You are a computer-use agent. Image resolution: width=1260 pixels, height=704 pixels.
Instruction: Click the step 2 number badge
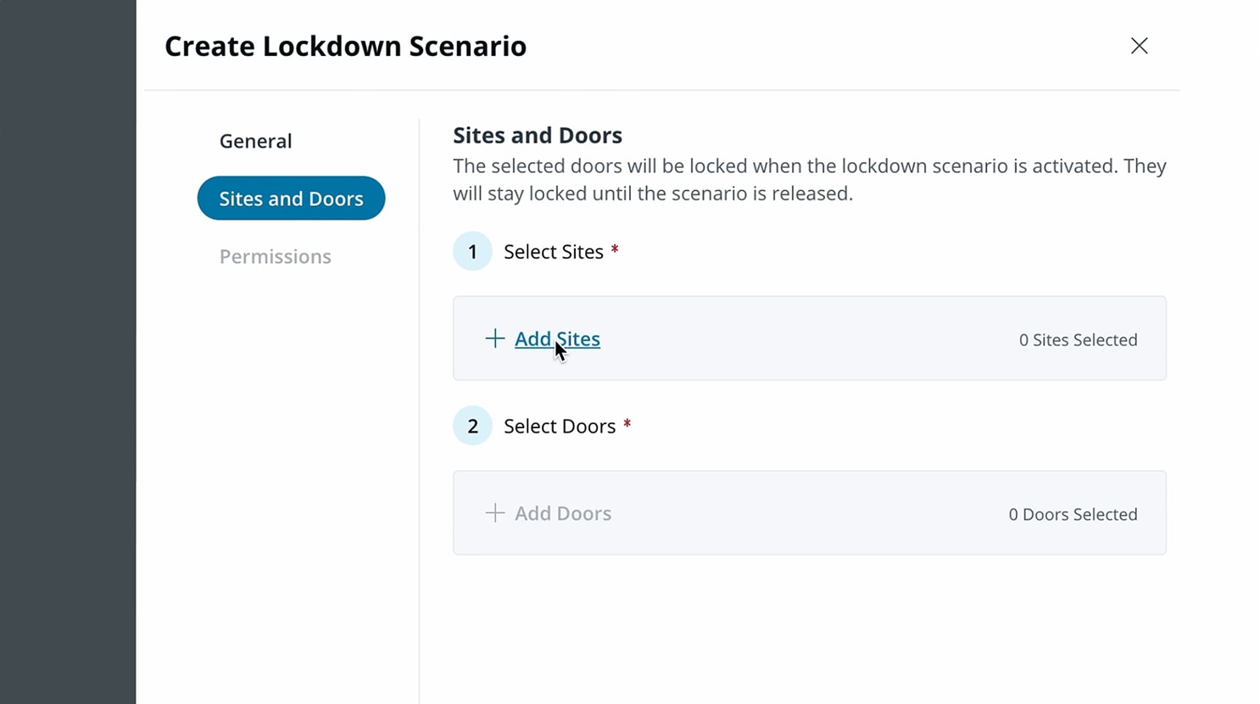point(472,426)
